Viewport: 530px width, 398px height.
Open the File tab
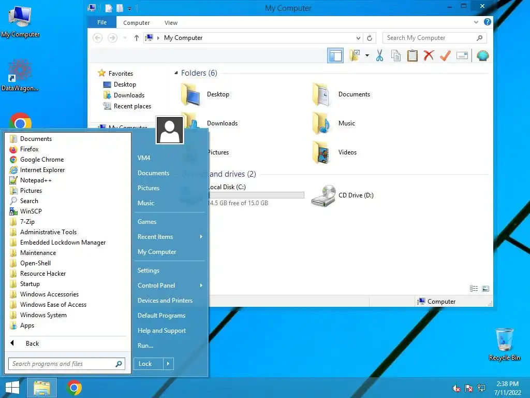coord(102,22)
